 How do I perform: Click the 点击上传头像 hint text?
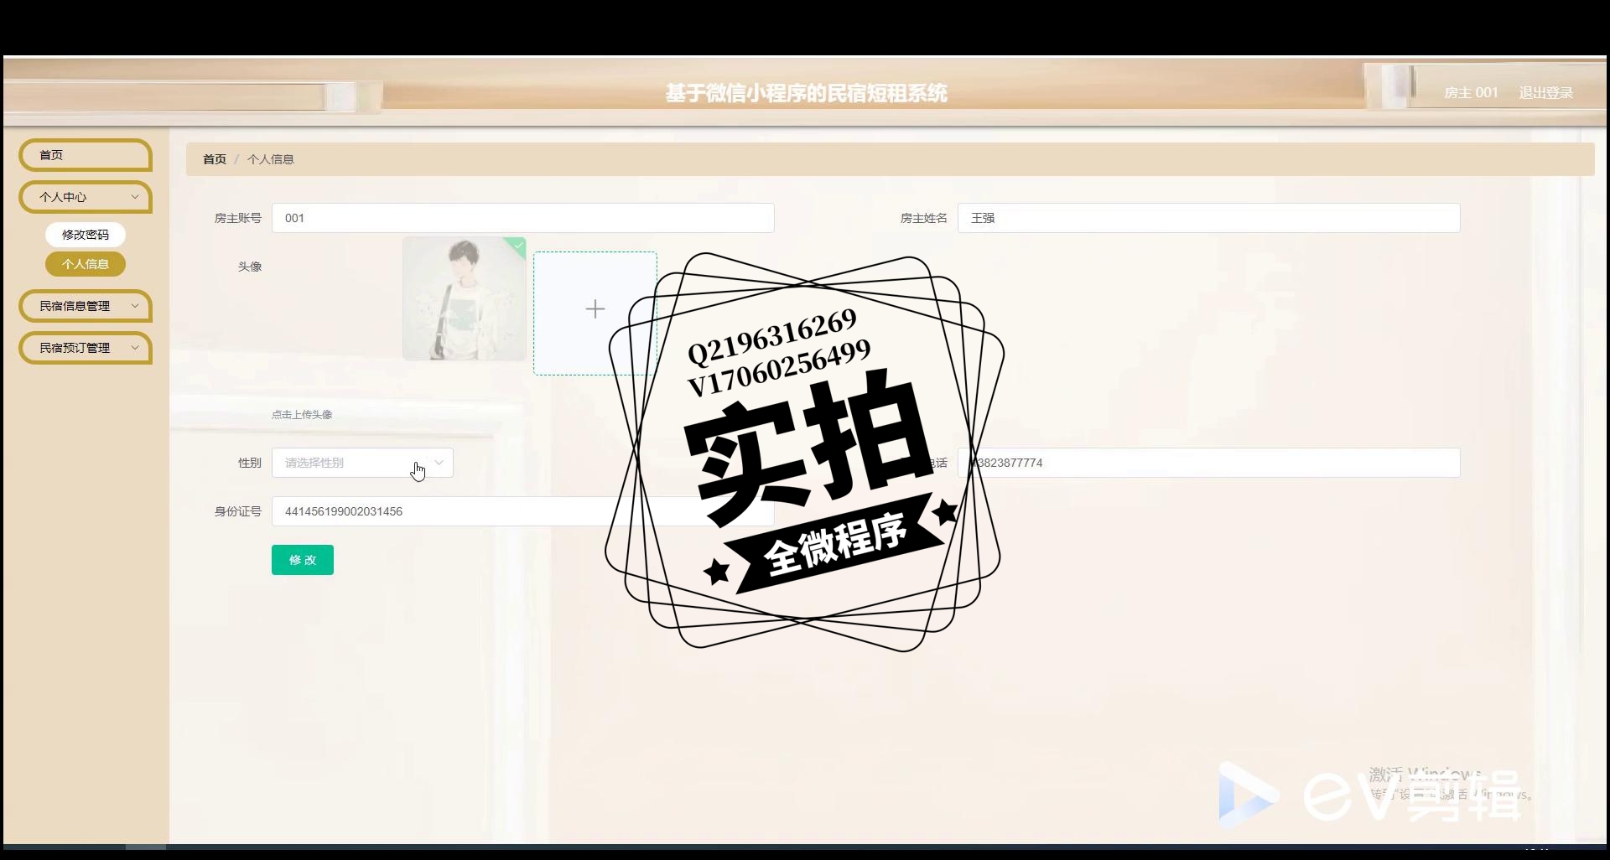pos(302,415)
